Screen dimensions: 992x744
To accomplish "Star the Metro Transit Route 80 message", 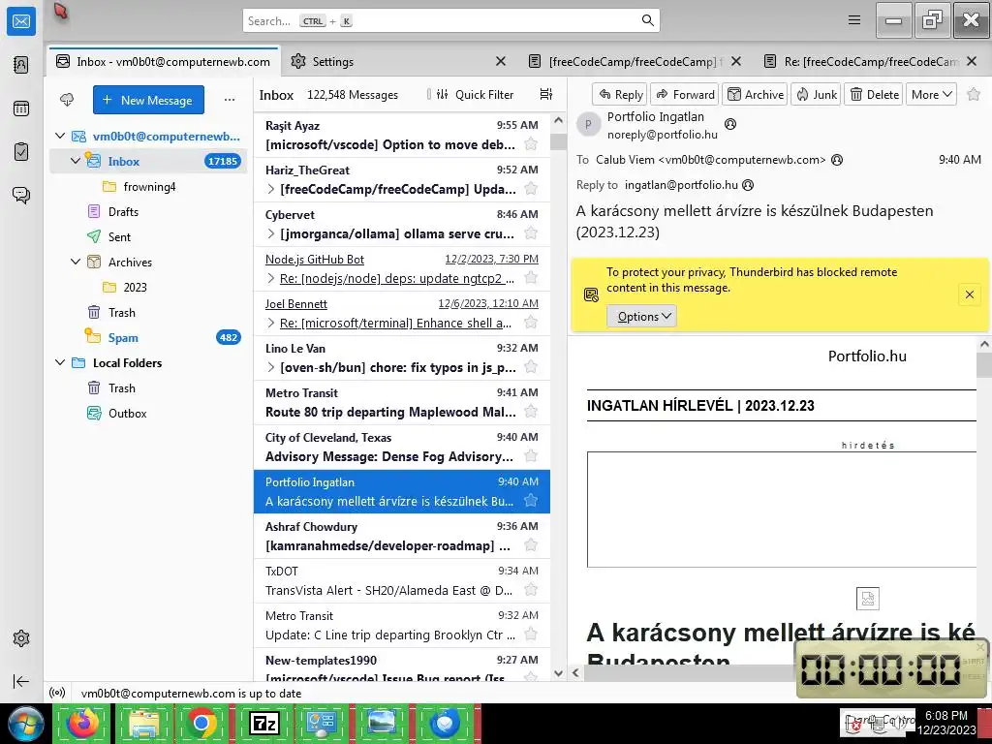I will pyautogui.click(x=531, y=412).
